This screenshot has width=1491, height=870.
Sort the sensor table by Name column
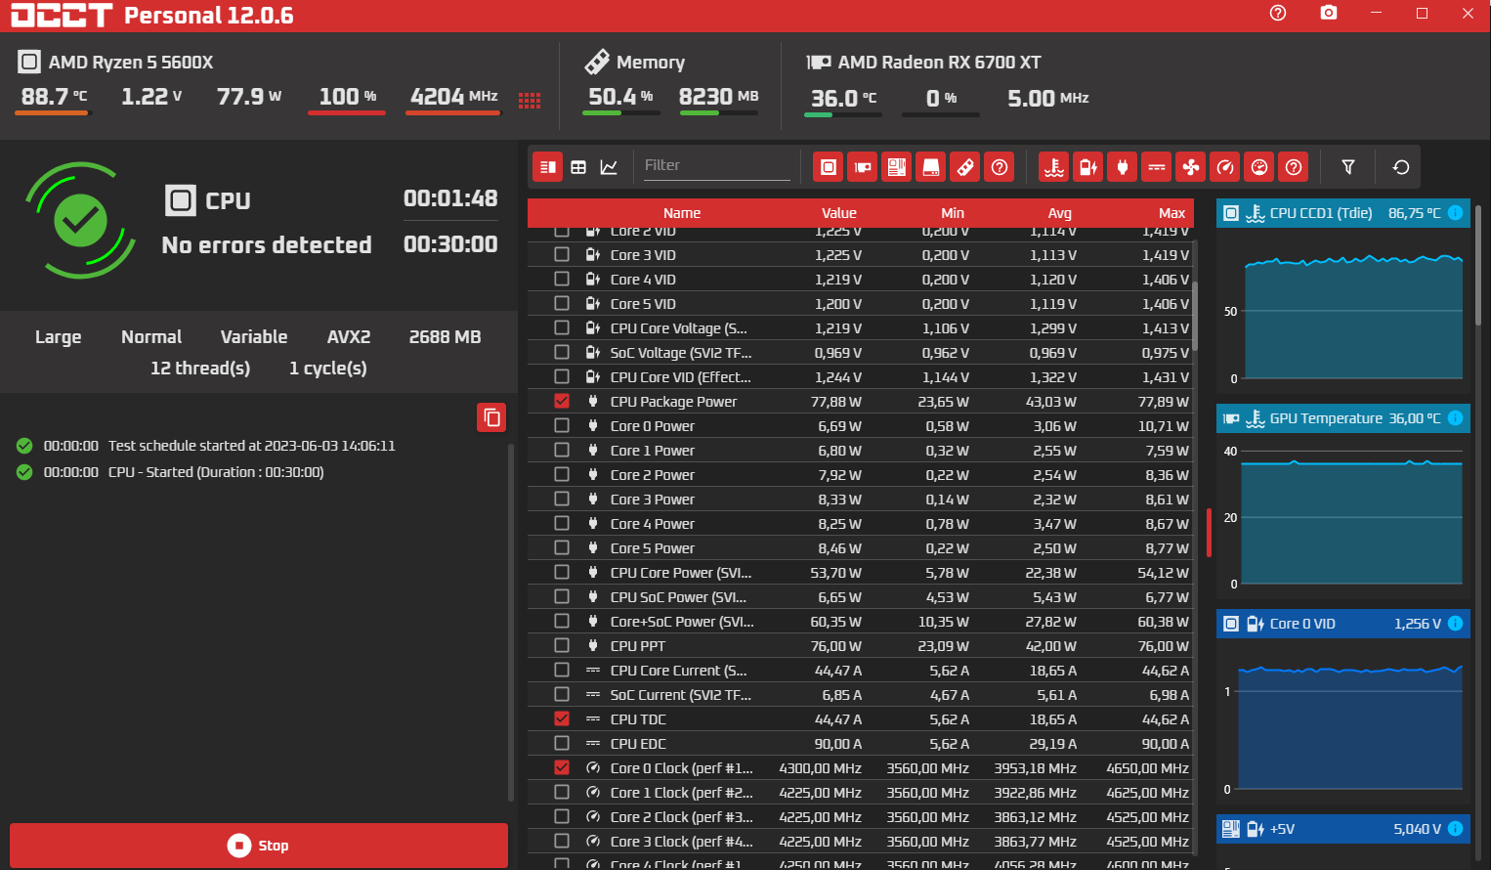point(682,213)
